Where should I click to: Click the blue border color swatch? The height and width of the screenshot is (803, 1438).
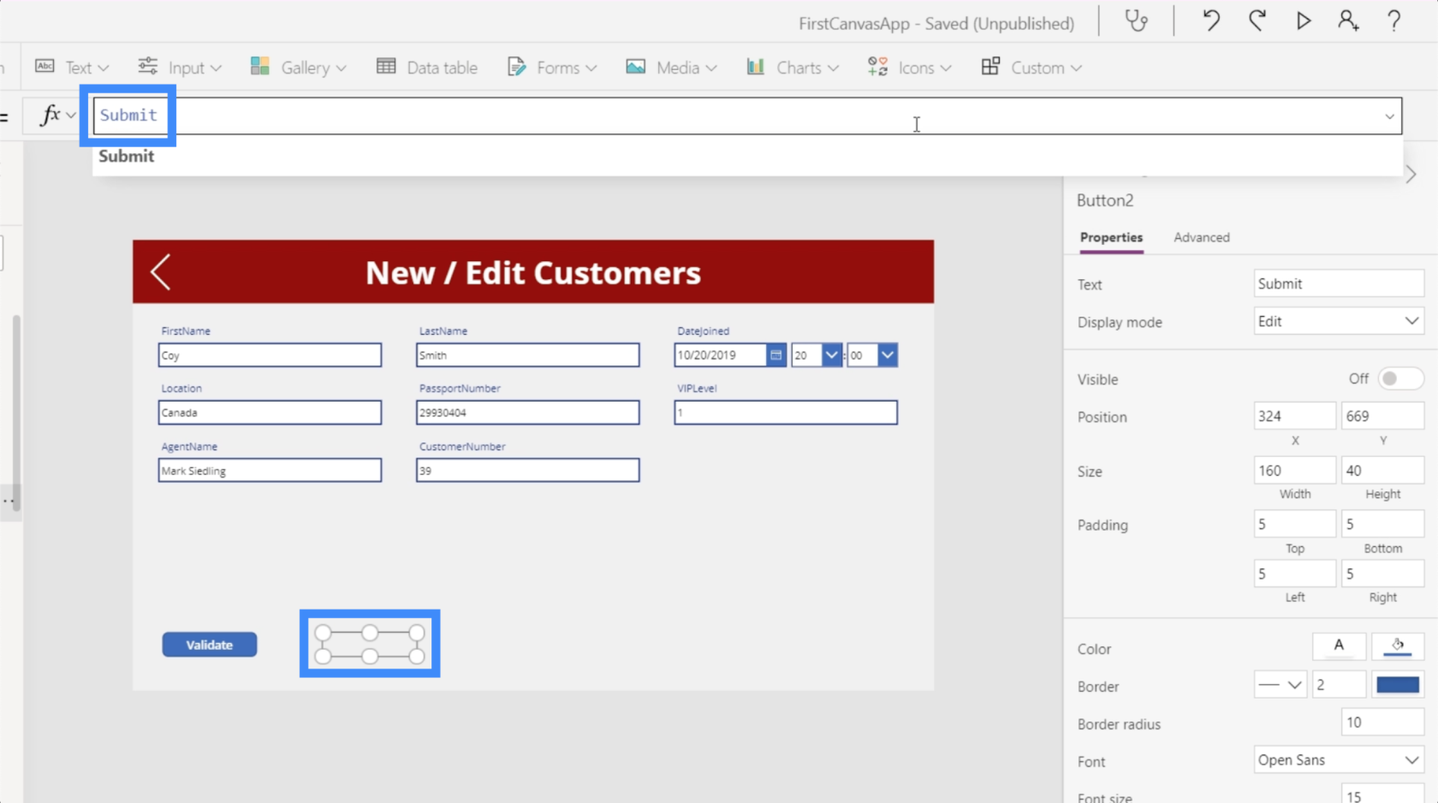(x=1398, y=685)
